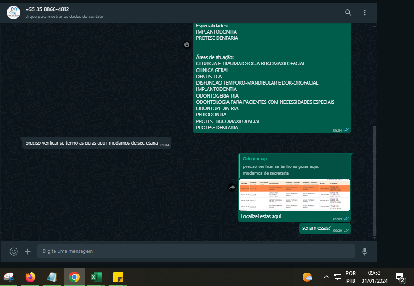Jump to quoted Odontomap message
The height and width of the screenshot is (286, 414).
294,166
